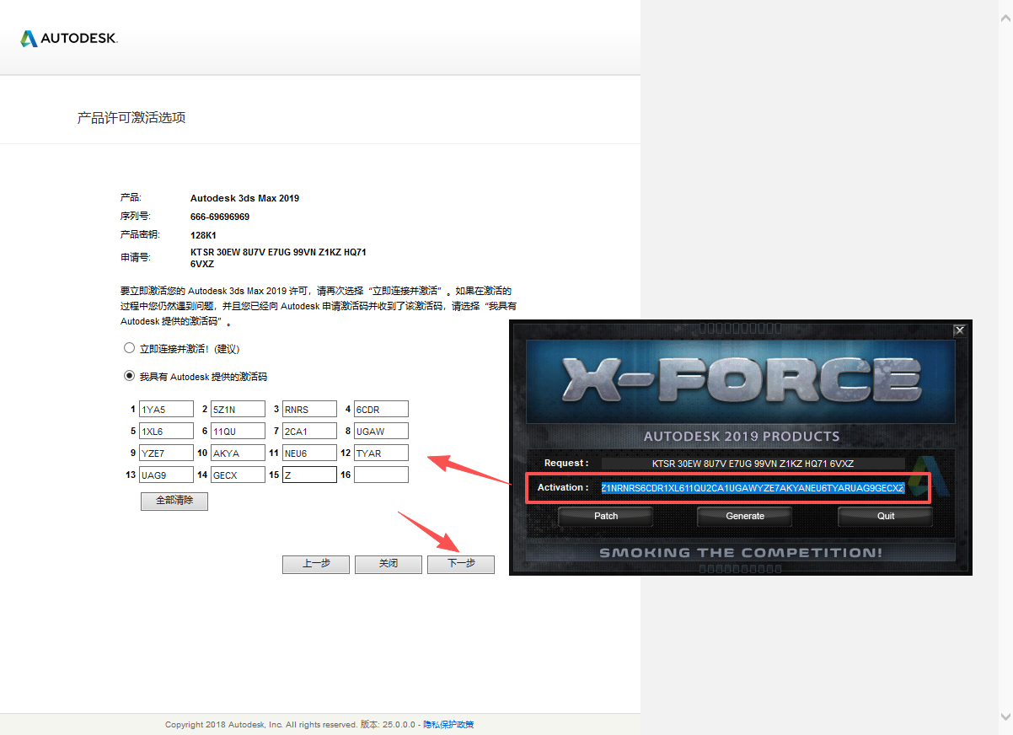Click activation code field 12 containing TYAR
Image resolution: width=1013 pixels, height=735 pixels.
(382, 453)
